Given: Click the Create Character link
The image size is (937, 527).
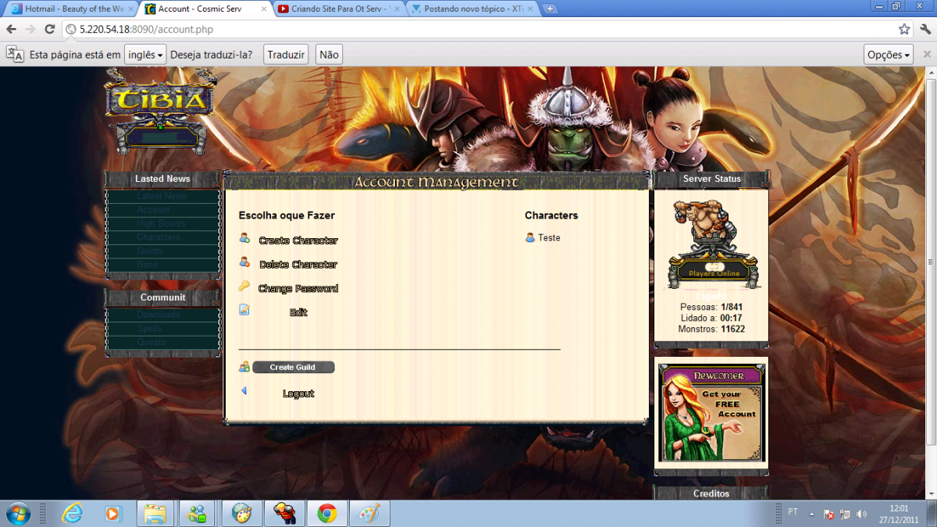Looking at the screenshot, I should tap(298, 240).
